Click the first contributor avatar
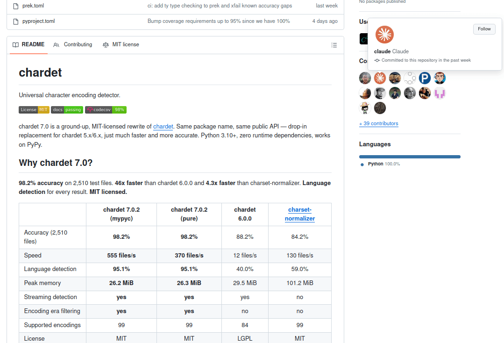This screenshot has width=504, height=343. pos(365,78)
